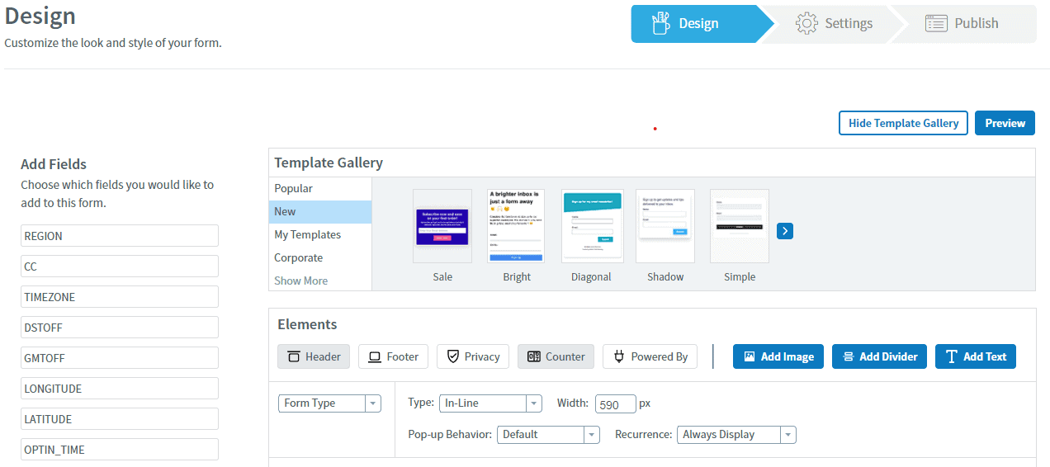Click the plug icon on Powered By
The image size is (1050, 467).
pyautogui.click(x=619, y=356)
